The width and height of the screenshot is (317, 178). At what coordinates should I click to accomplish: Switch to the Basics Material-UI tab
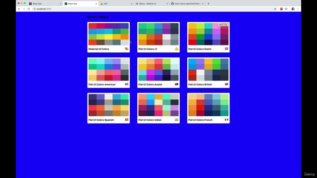click(152, 3)
